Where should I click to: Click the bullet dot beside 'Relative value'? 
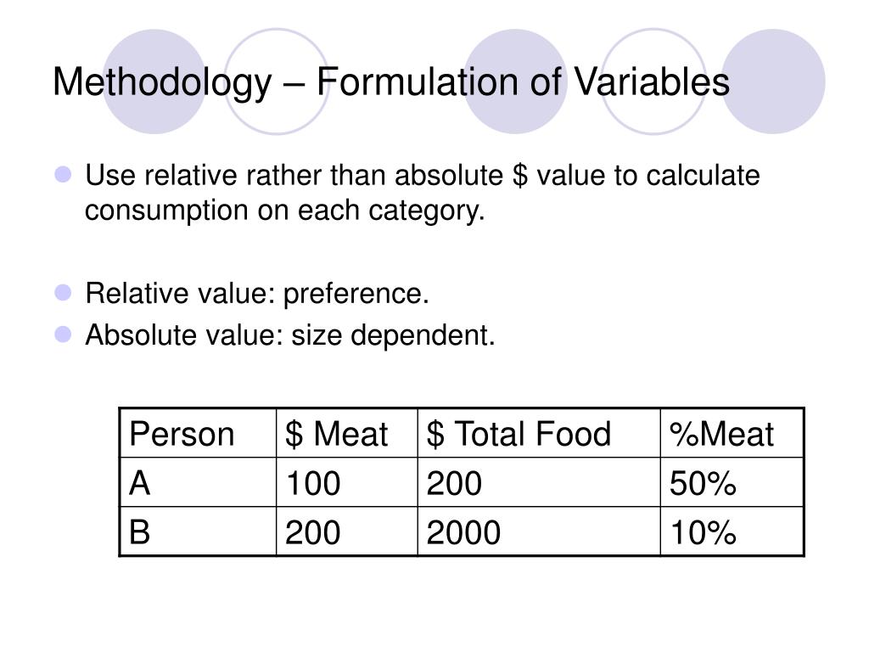click(63, 293)
